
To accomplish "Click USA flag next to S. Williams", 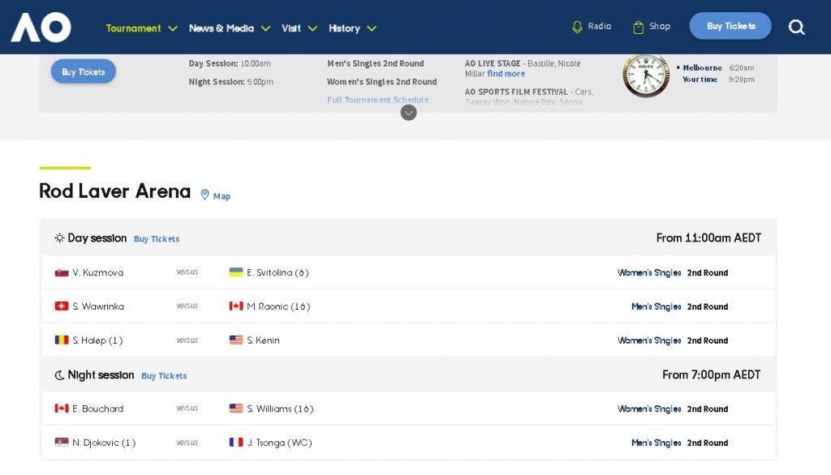I will (x=236, y=409).
